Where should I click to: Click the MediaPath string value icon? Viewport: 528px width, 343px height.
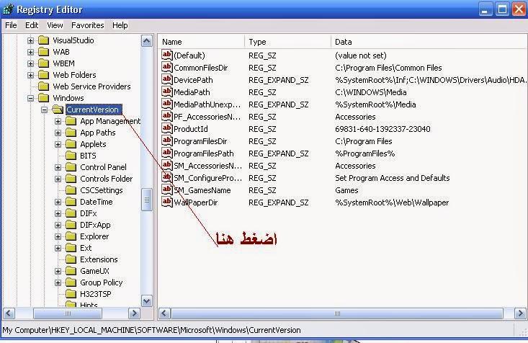tap(167, 92)
